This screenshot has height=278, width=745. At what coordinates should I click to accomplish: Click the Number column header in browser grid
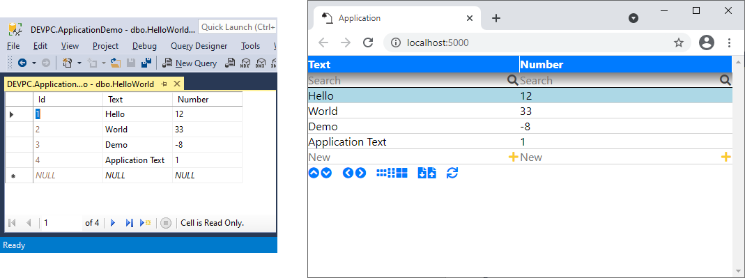(626, 64)
